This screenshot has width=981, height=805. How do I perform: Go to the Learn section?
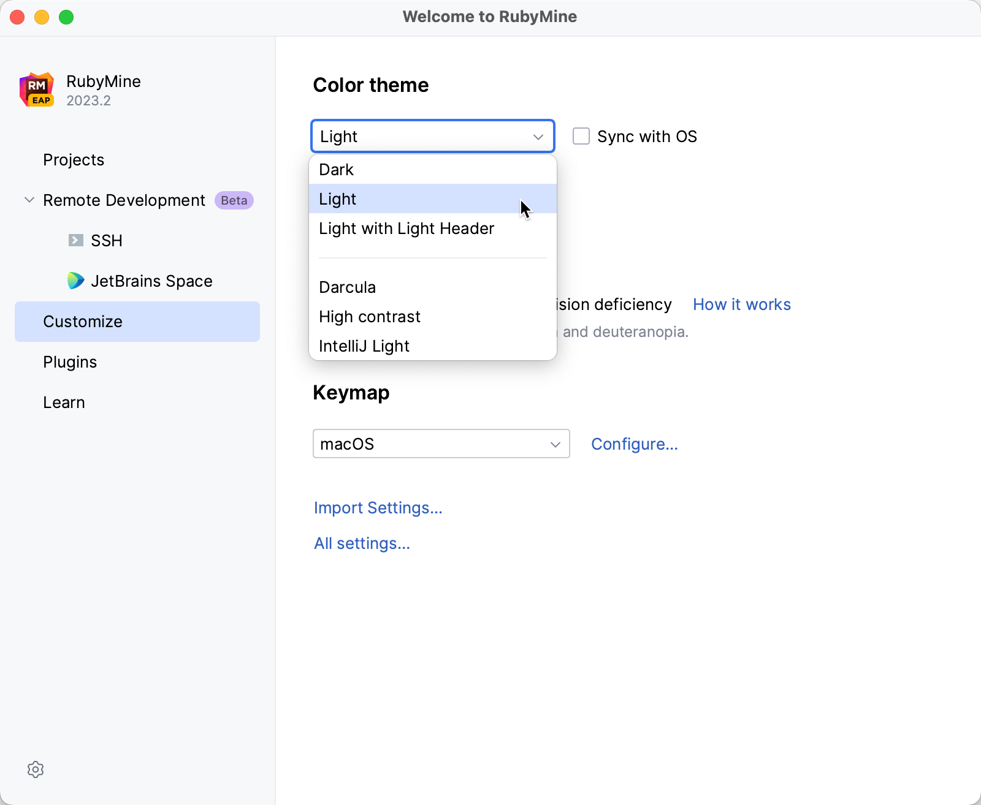(64, 402)
